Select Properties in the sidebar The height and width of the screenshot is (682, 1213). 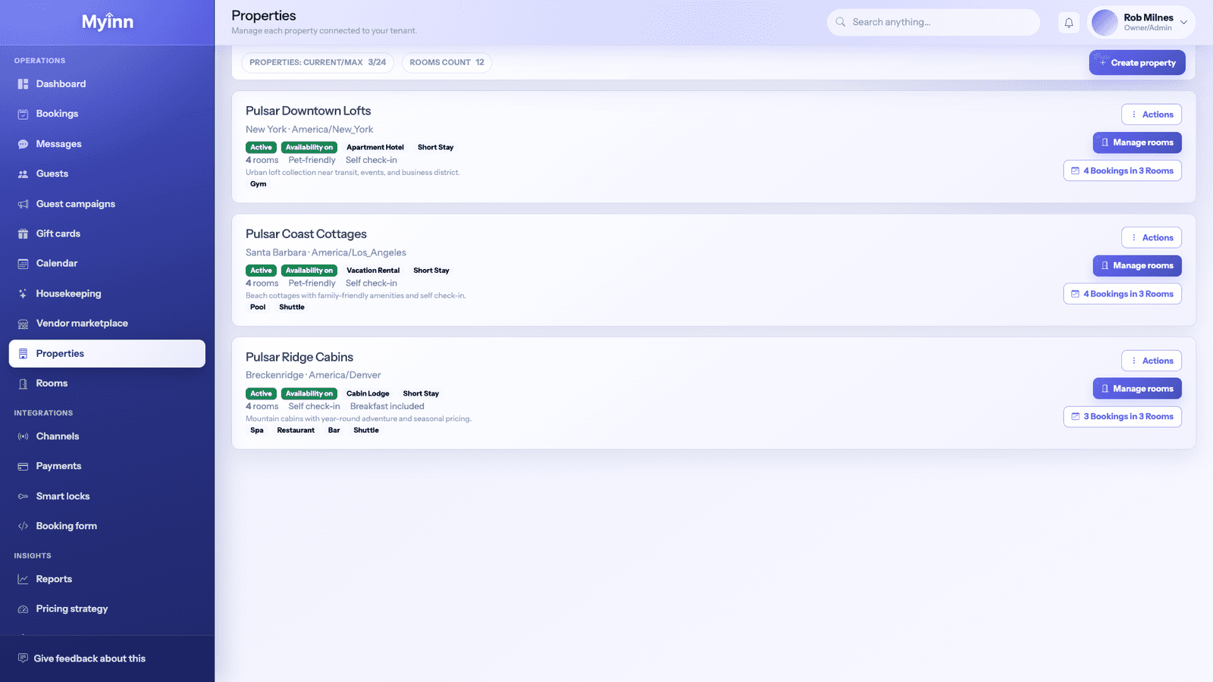[107, 353]
